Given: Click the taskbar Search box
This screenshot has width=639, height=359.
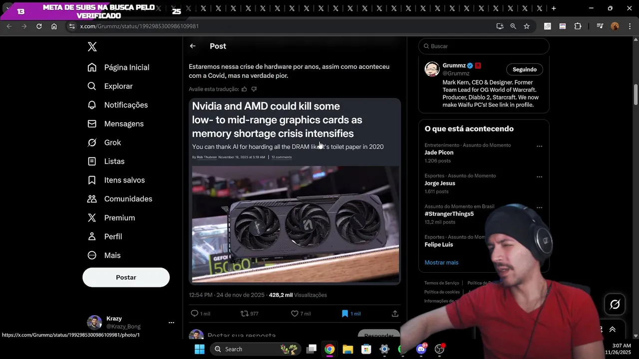Looking at the screenshot, I should pyautogui.click(x=256, y=349).
